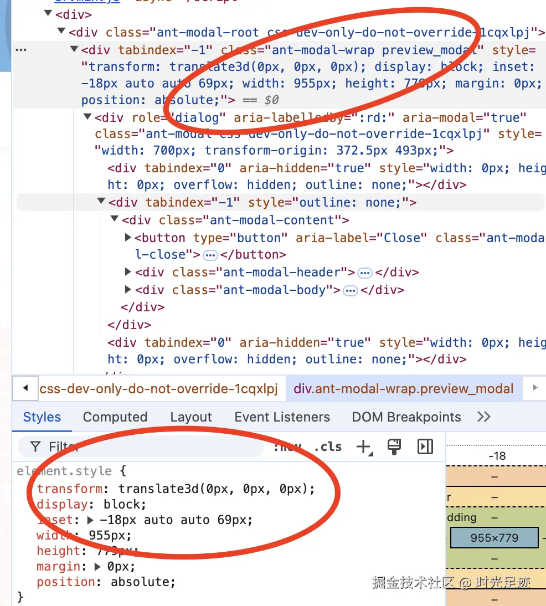Click ellipsis icon on ant-modal-body node
The image size is (546, 606).
pyautogui.click(x=349, y=290)
